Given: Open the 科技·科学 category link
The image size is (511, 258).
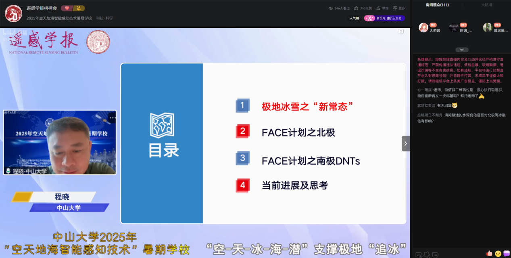Looking at the screenshot, I should click(104, 18).
